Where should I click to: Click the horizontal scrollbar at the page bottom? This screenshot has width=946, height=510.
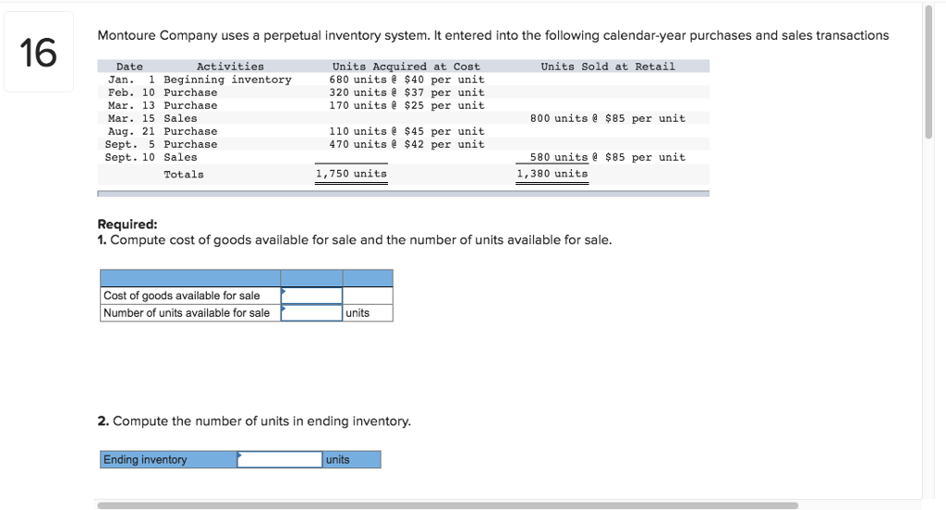tap(447, 505)
